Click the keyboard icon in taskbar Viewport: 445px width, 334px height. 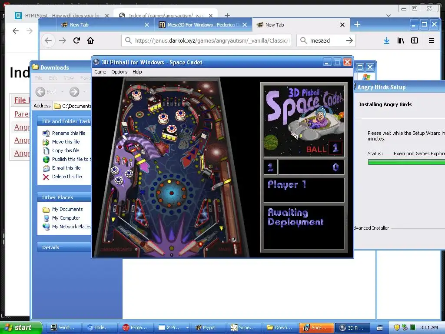379,328
